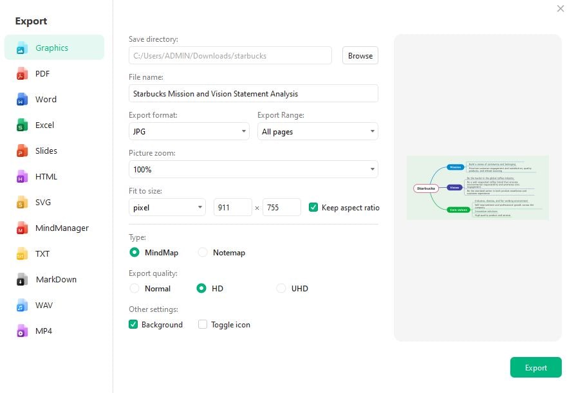Click the MarkDown file icon

(22, 280)
